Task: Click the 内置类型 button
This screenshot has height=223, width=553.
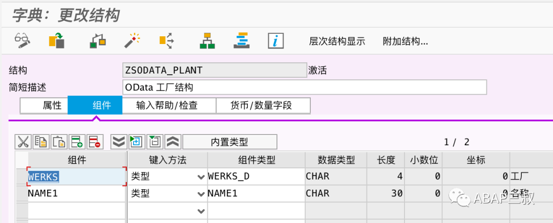Action: [x=230, y=142]
